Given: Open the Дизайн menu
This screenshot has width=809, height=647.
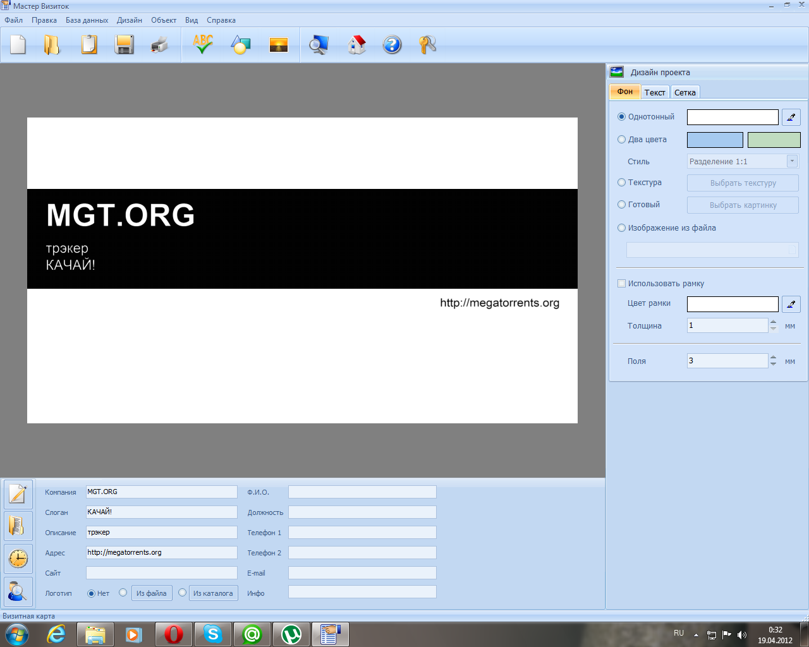Looking at the screenshot, I should (x=129, y=20).
